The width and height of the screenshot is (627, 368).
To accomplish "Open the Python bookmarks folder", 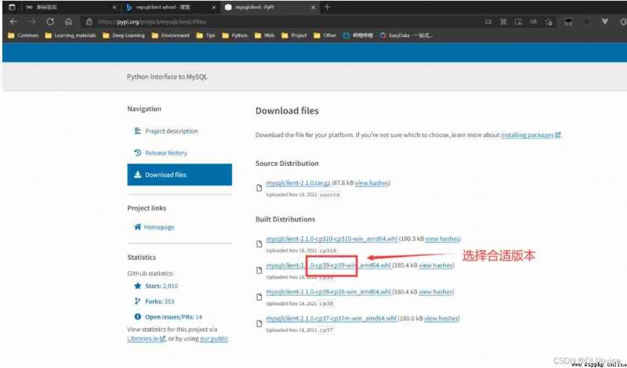I will 235,35.
